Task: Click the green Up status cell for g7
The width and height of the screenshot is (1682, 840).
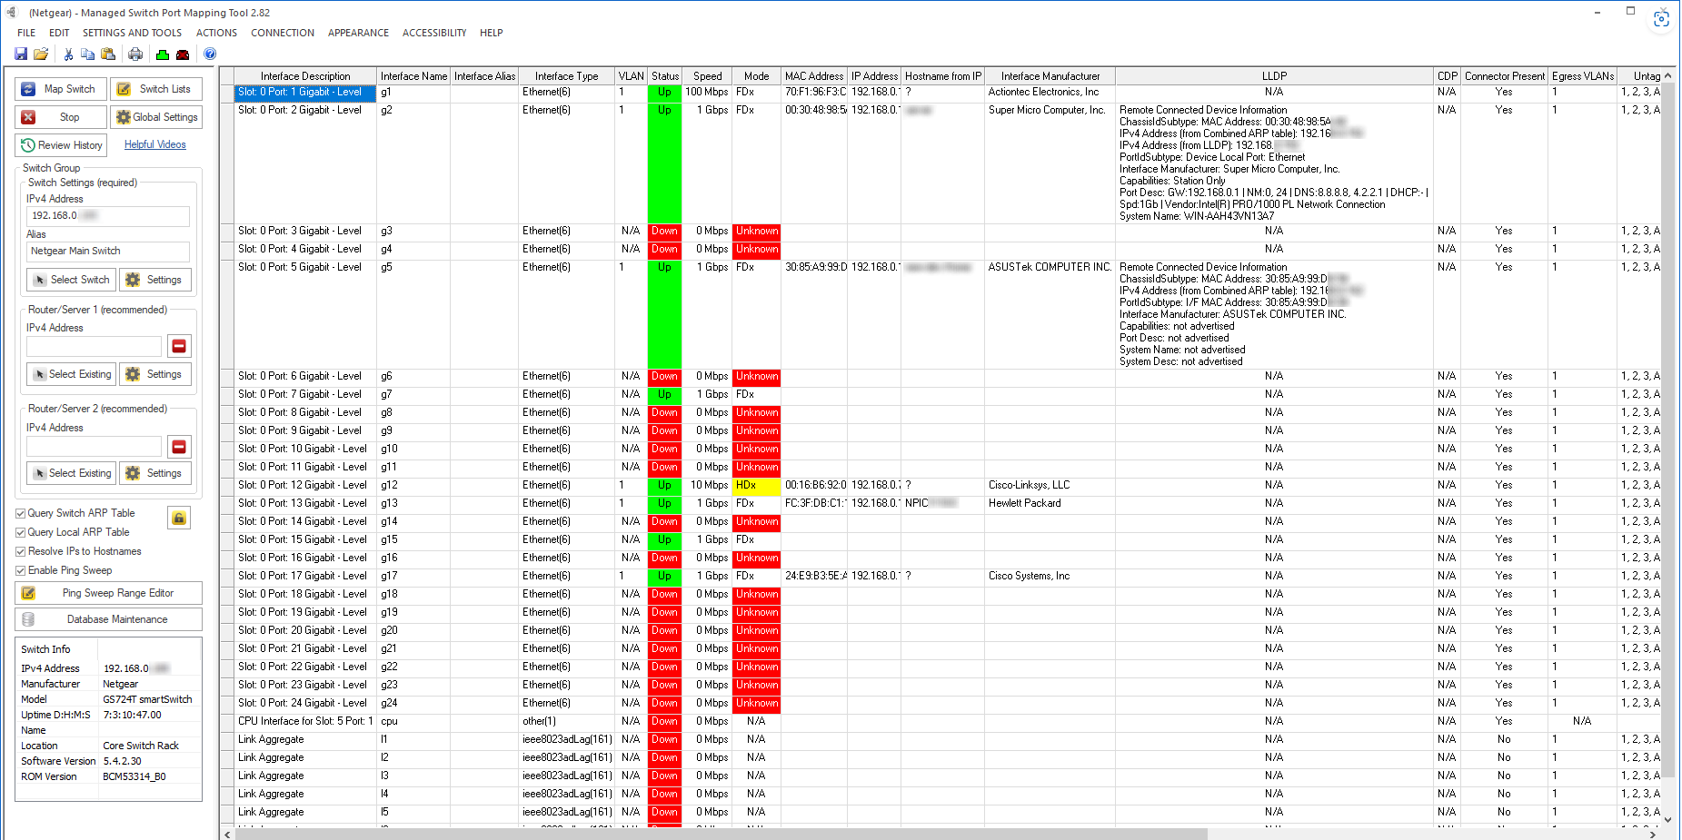Action: click(664, 394)
